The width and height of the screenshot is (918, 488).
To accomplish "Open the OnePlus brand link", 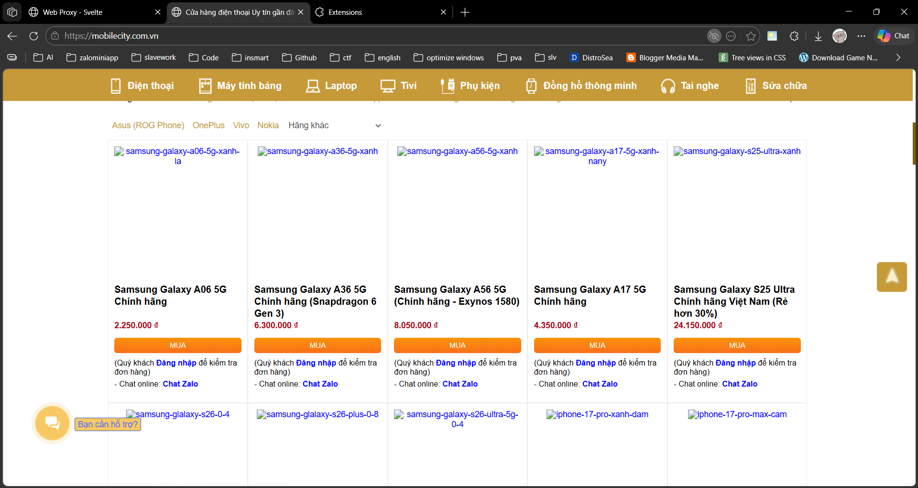I will pyautogui.click(x=208, y=125).
